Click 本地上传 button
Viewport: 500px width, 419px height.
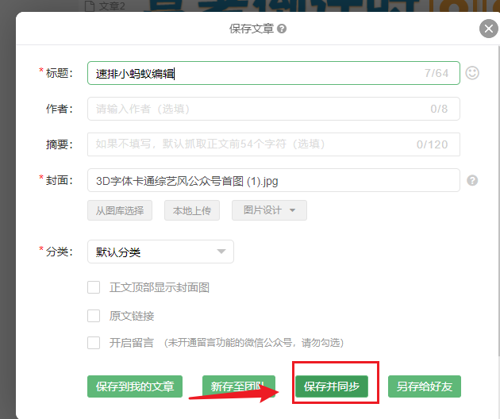[x=192, y=210]
